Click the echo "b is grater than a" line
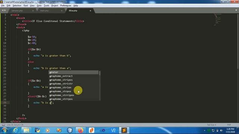 pyautogui.click(x=52, y=68)
